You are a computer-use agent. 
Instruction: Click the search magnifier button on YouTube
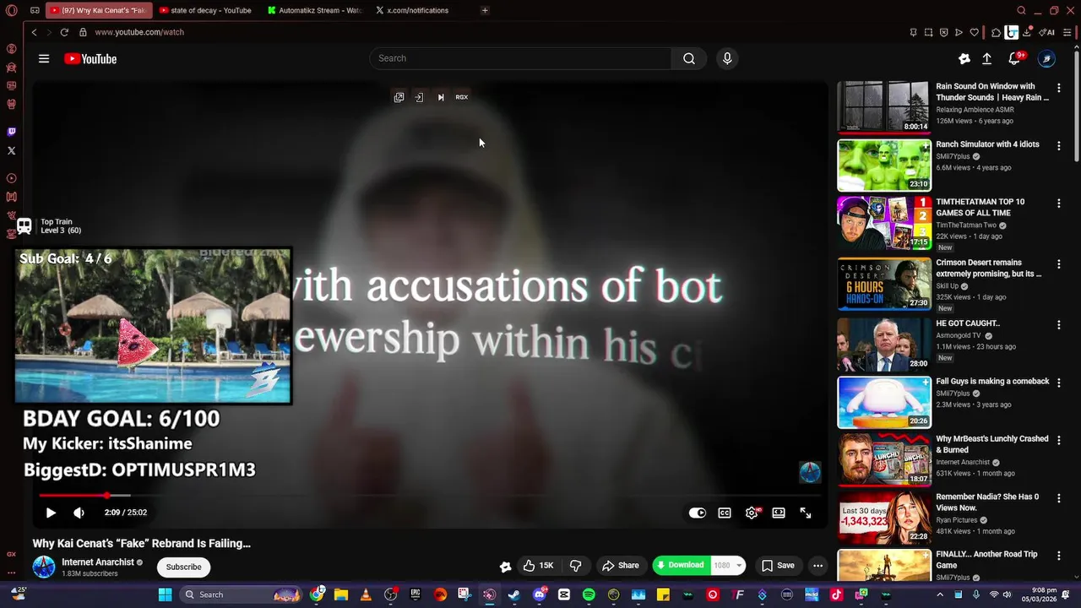pyautogui.click(x=689, y=58)
